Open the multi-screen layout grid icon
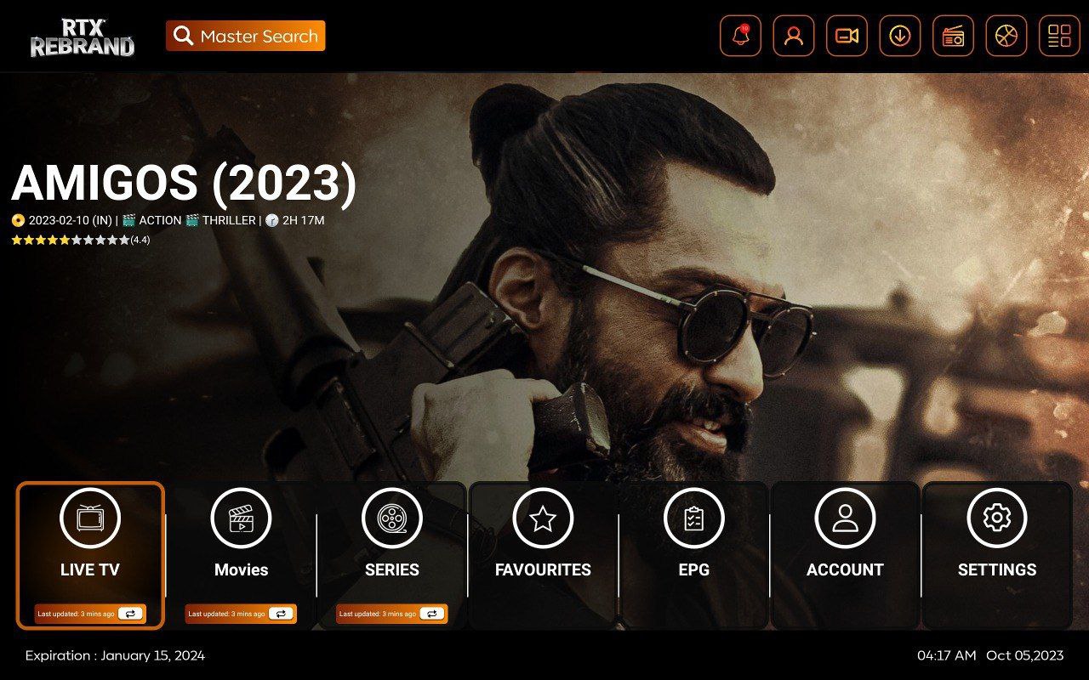 (1058, 37)
